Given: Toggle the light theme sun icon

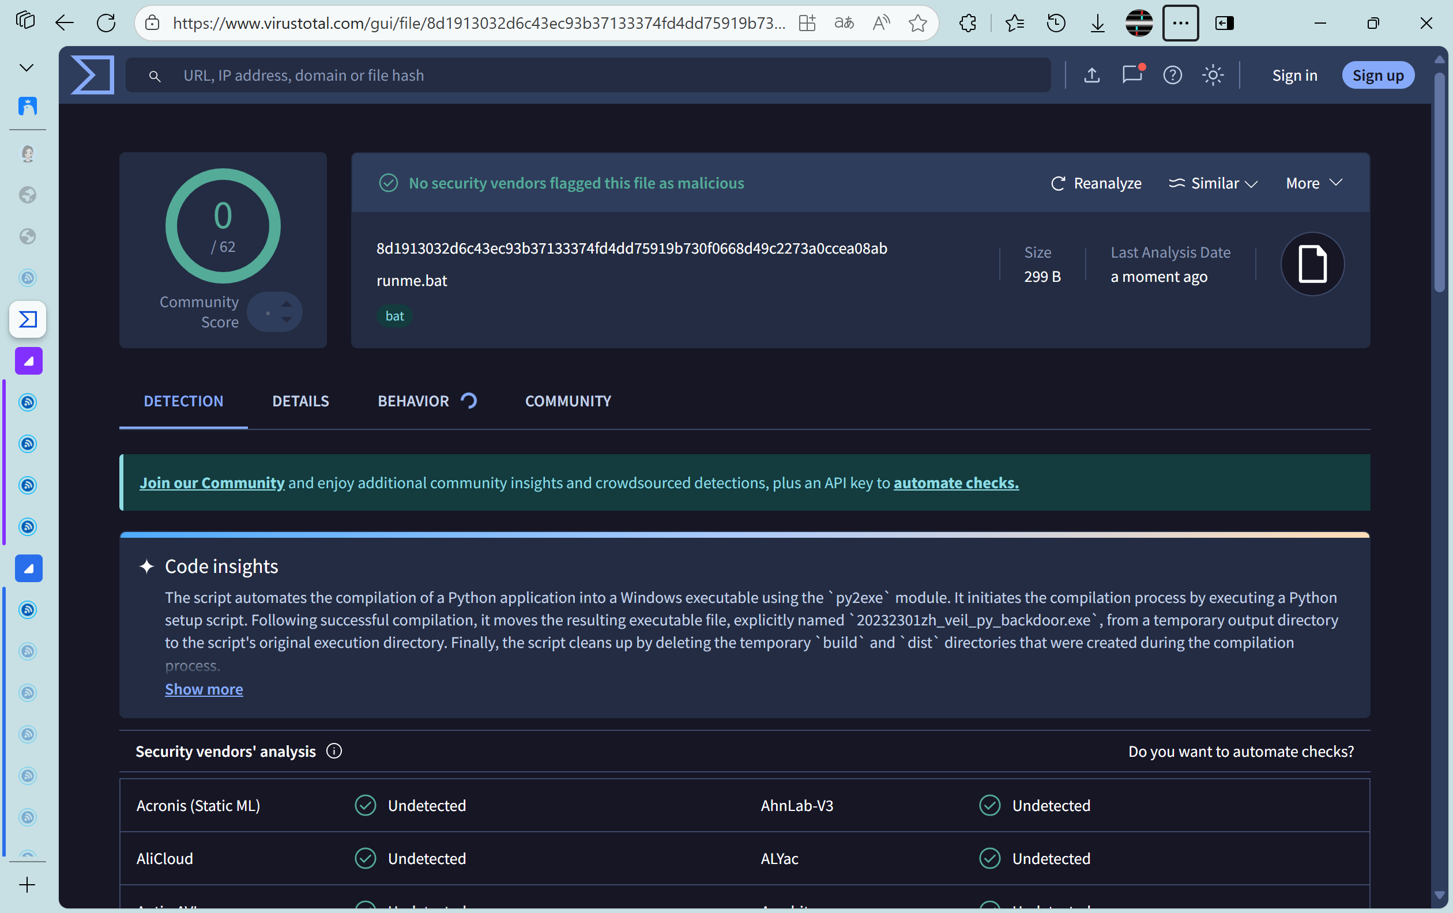Looking at the screenshot, I should pyautogui.click(x=1213, y=75).
